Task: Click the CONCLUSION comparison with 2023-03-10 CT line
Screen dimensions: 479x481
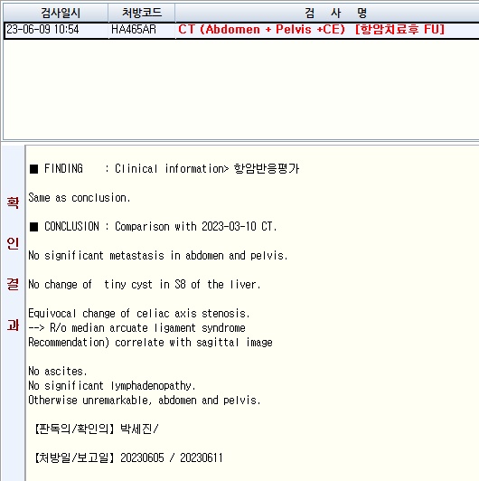Action: (153, 227)
